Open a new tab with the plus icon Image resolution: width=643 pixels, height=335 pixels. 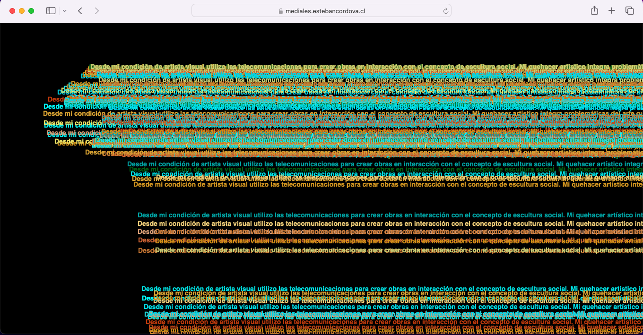(x=612, y=10)
